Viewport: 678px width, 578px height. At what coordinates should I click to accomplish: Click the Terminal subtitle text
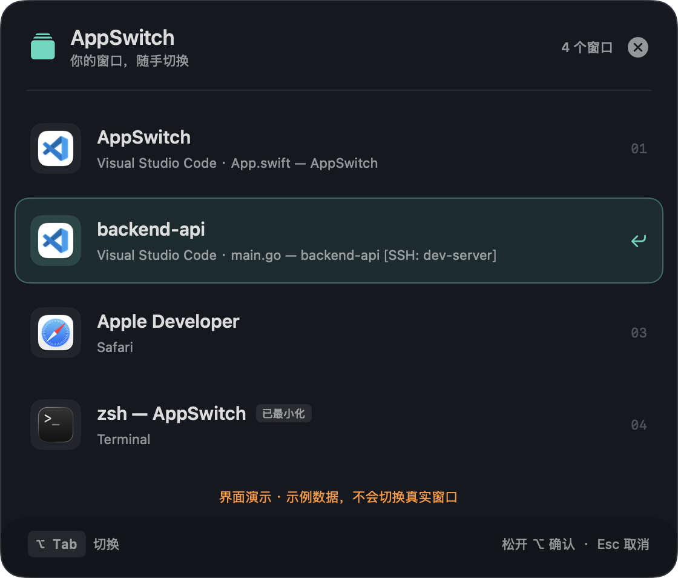click(123, 439)
